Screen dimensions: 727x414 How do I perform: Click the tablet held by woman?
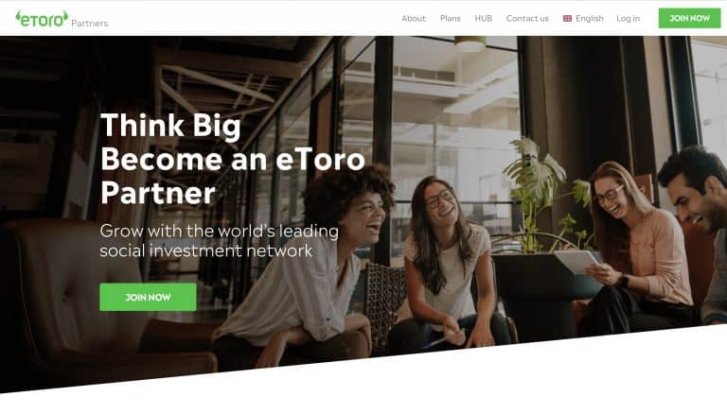576,262
